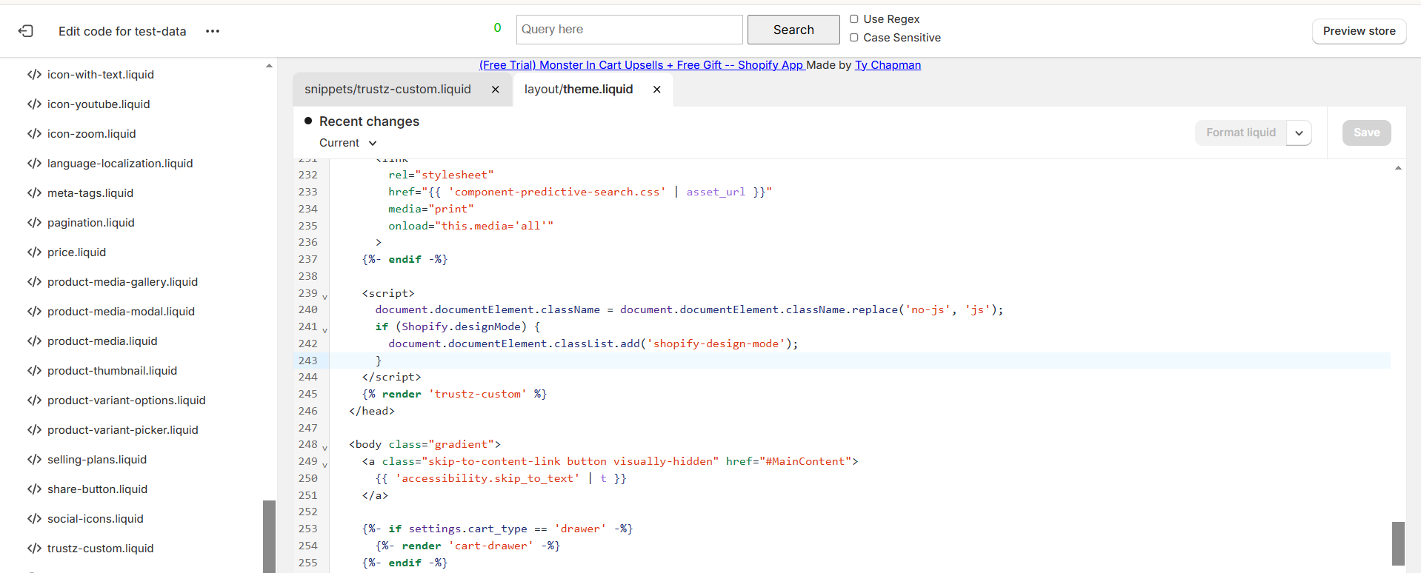1421x573 pixels.
Task: Click line 254 render 'cart-drawer' code
Action: tap(467, 546)
